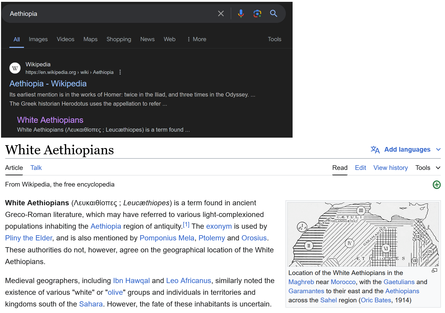Screen dimensions: 445x313
Task: Open Google Lens image search
Action: 257,14
